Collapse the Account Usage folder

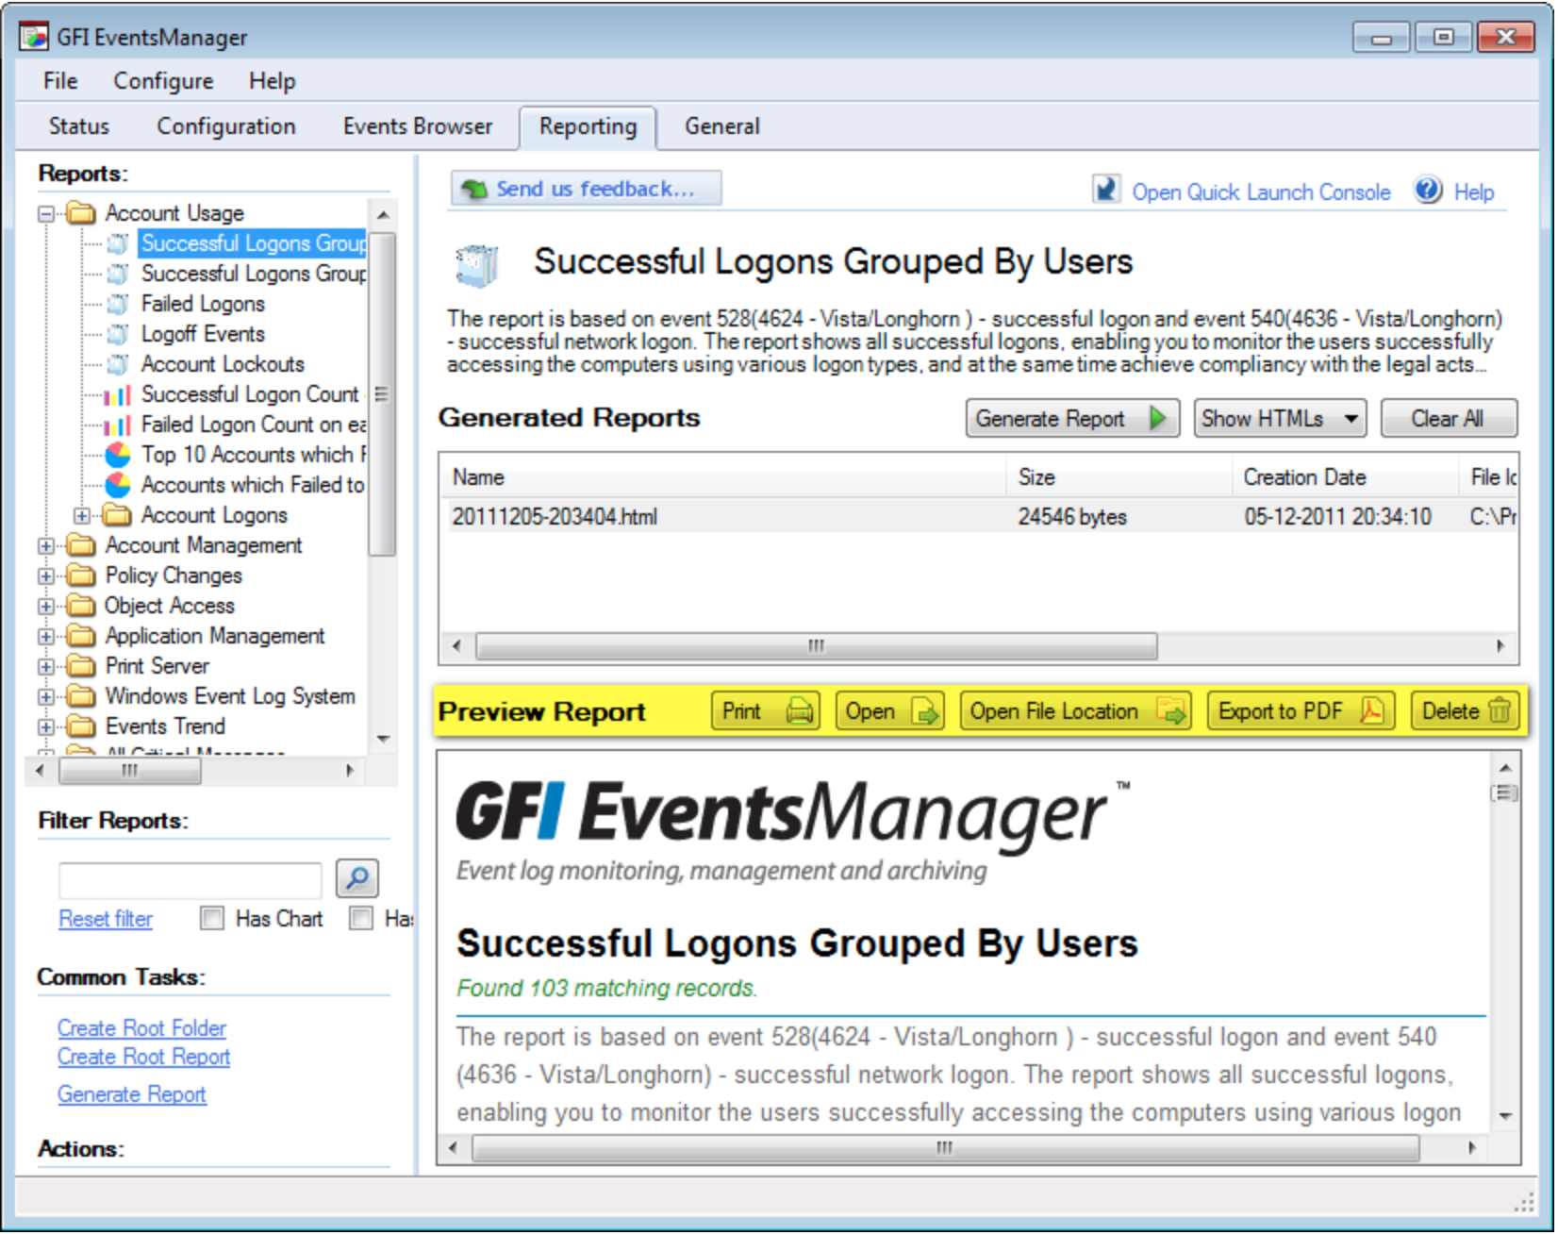pos(45,214)
